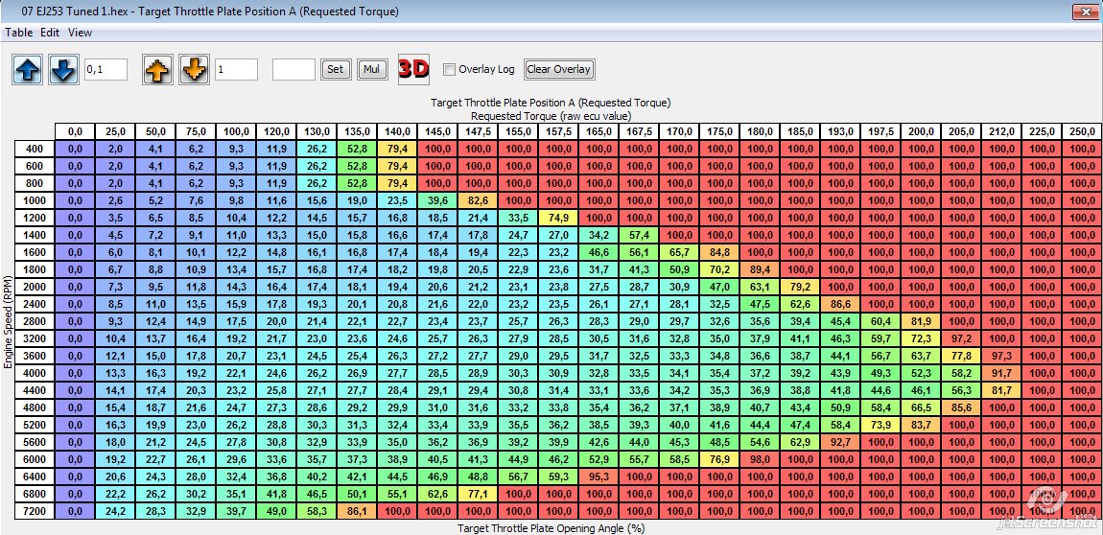Click the orange up arrow coarse increment button
1103x535 pixels.
click(158, 70)
